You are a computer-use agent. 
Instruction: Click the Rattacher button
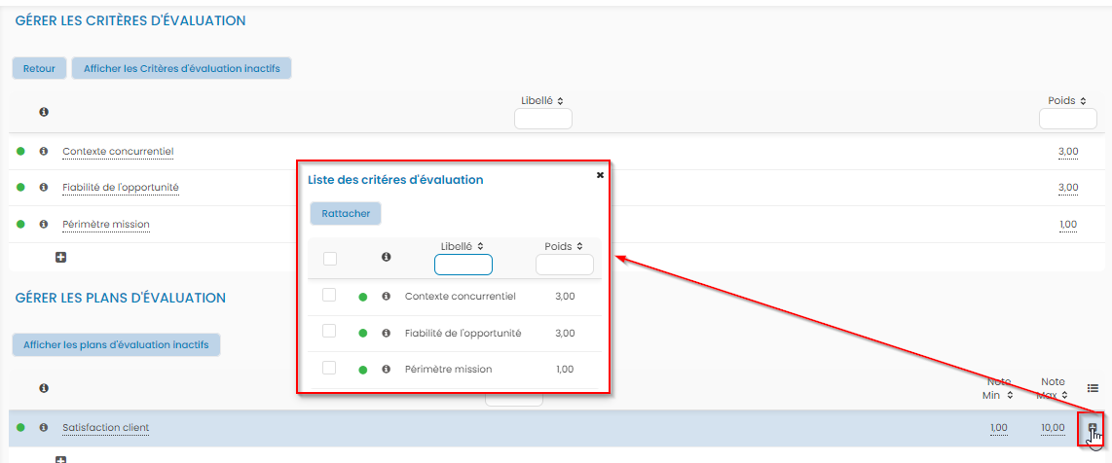point(346,214)
